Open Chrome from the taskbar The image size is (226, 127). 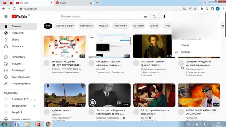(48, 124)
